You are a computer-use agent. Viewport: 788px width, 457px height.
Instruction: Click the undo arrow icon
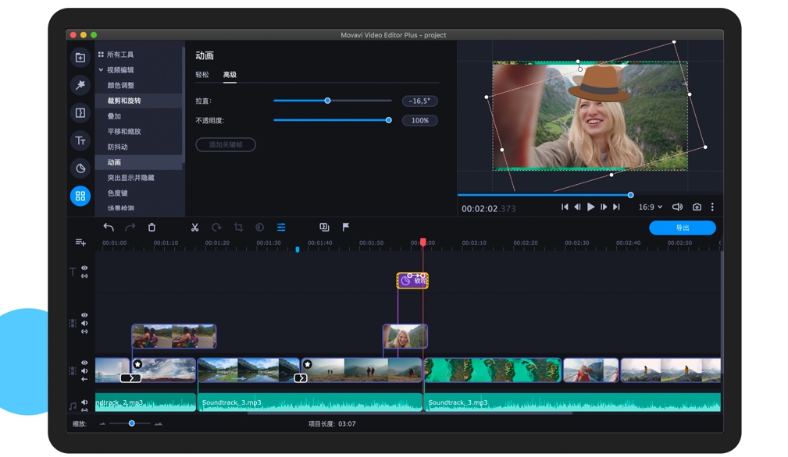(108, 227)
